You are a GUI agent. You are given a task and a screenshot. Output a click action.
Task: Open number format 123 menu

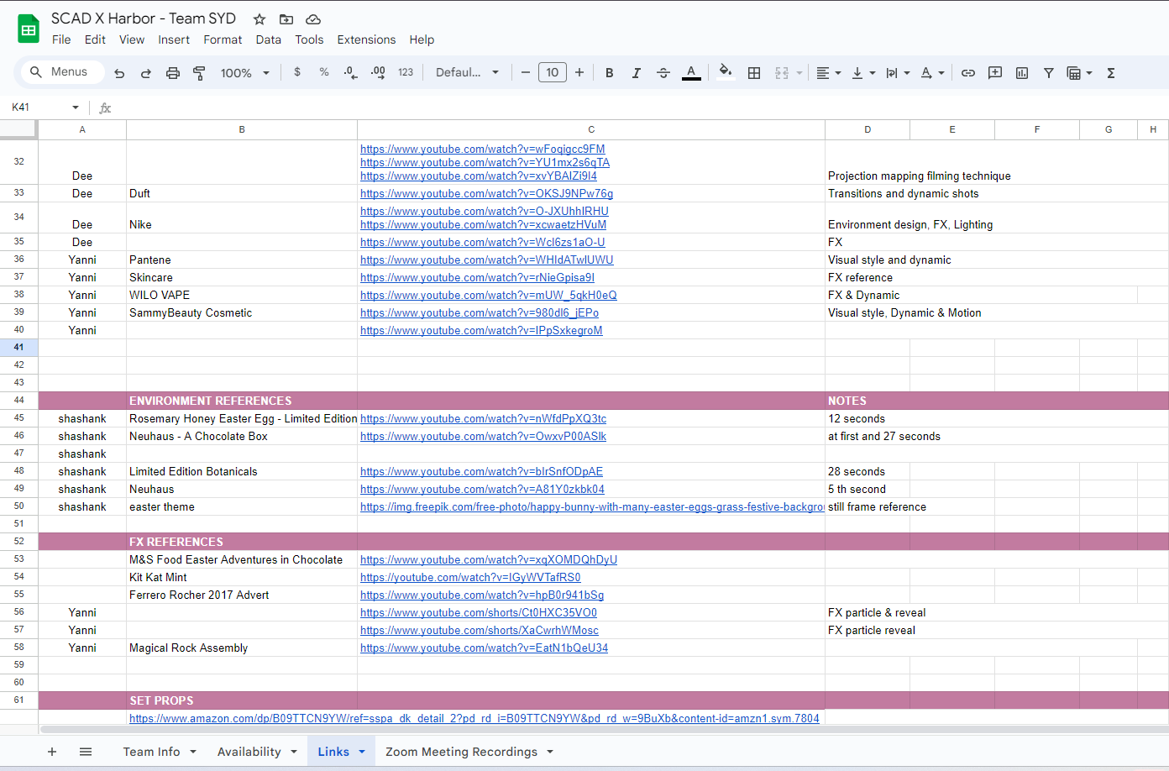tap(406, 72)
